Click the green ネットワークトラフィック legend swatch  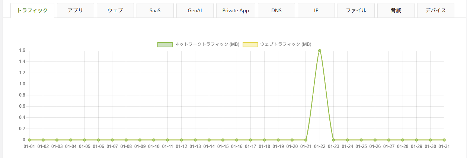[165, 44]
